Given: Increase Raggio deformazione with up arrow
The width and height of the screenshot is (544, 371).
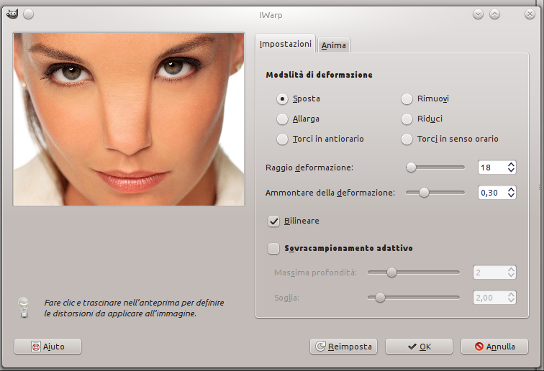Looking at the screenshot, I should [x=511, y=165].
